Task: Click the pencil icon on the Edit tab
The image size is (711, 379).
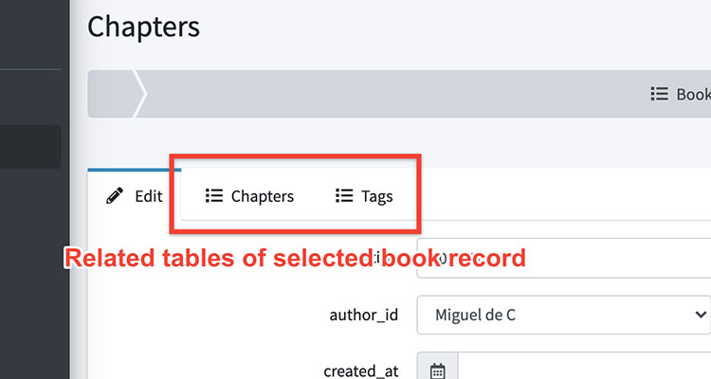Action: click(115, 197)
